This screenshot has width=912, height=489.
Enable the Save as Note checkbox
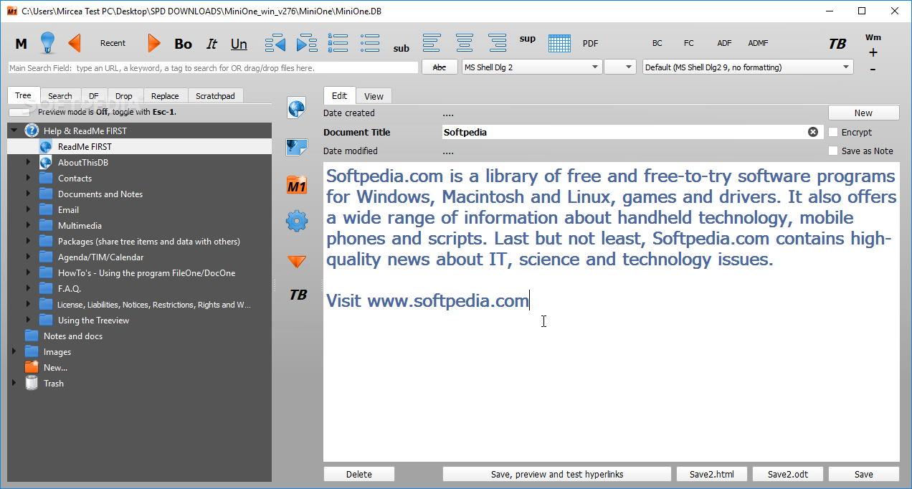(833, 151)
